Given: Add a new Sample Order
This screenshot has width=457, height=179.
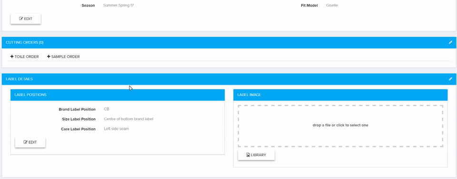Looking at the screenshot, I should click(63, 57).
